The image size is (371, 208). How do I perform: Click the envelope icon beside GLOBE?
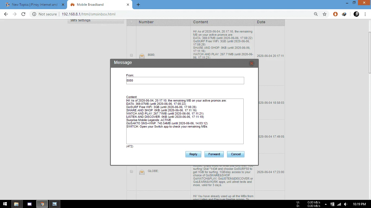pos(142,172)
